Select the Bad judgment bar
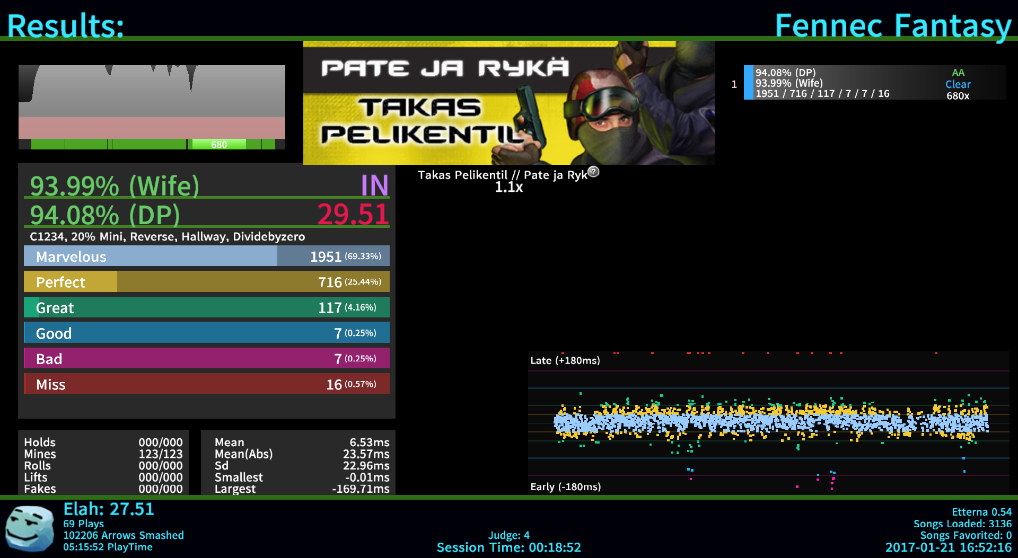Screen dimensions: 1018x558 point(206,358)
